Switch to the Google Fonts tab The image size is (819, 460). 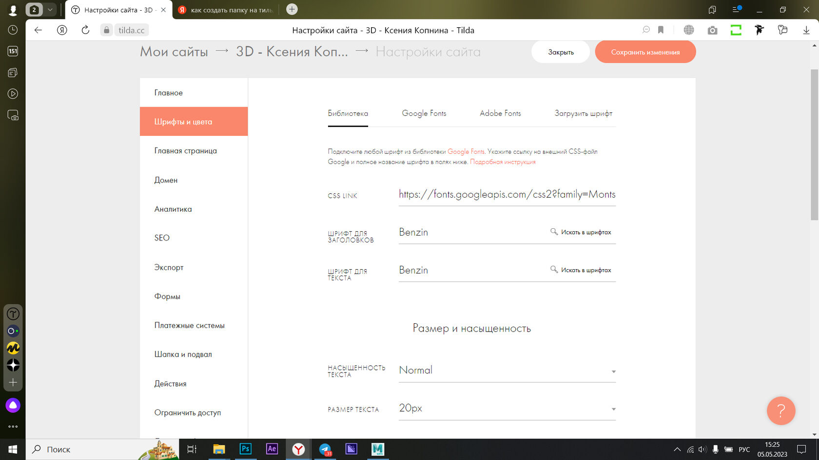pos(424,113)
